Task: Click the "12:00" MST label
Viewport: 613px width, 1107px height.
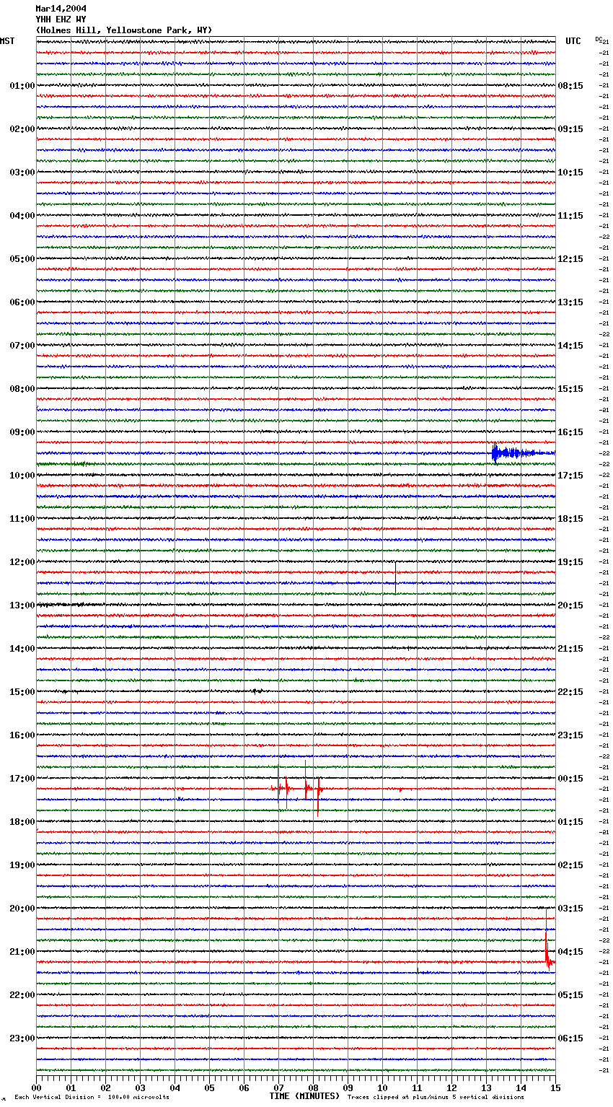Action: click(x=22, y=562)
